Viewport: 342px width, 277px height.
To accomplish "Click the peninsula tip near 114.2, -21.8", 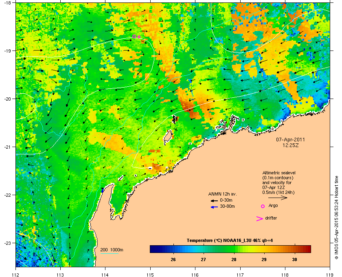I will point(112,185).
